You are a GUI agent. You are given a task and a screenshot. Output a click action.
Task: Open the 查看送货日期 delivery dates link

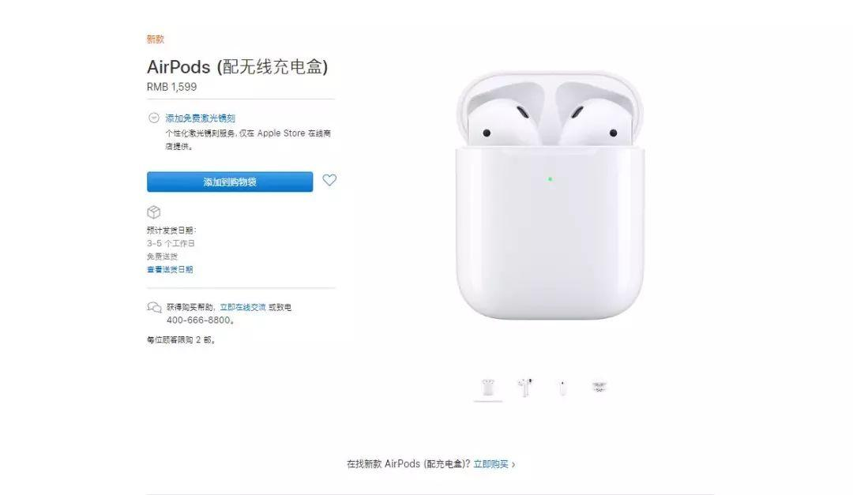(170, 269)
